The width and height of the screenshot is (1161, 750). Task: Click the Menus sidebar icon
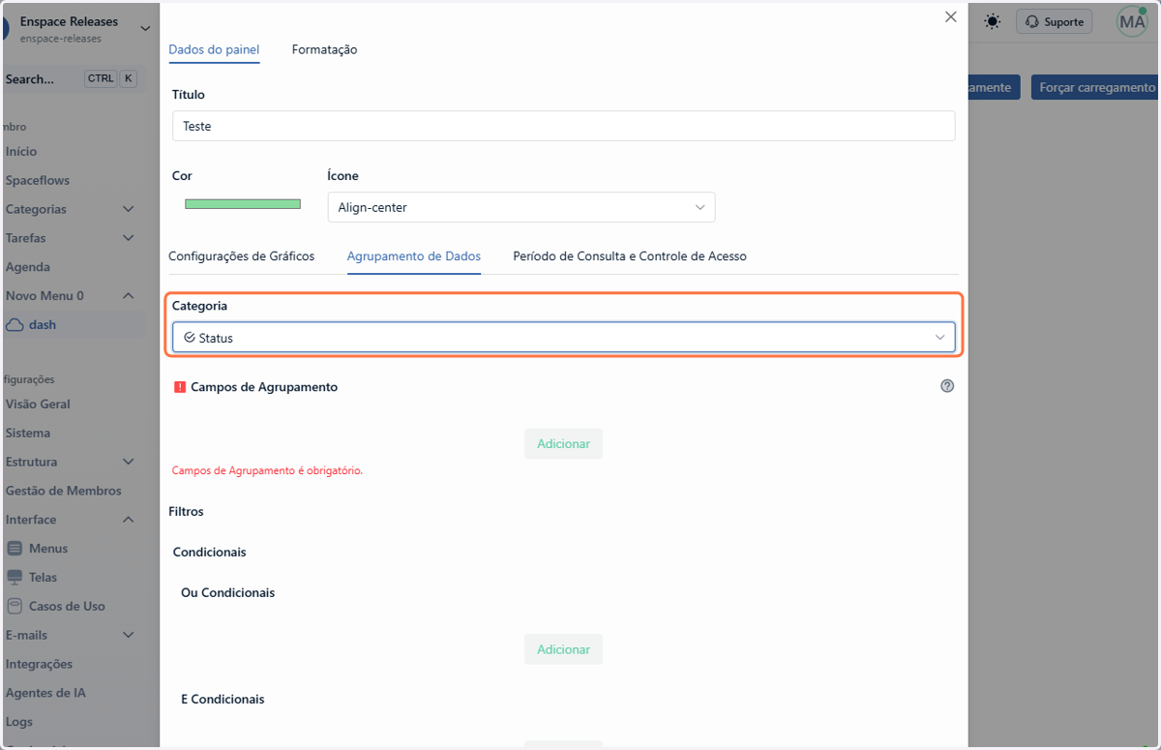pos(15,549)
